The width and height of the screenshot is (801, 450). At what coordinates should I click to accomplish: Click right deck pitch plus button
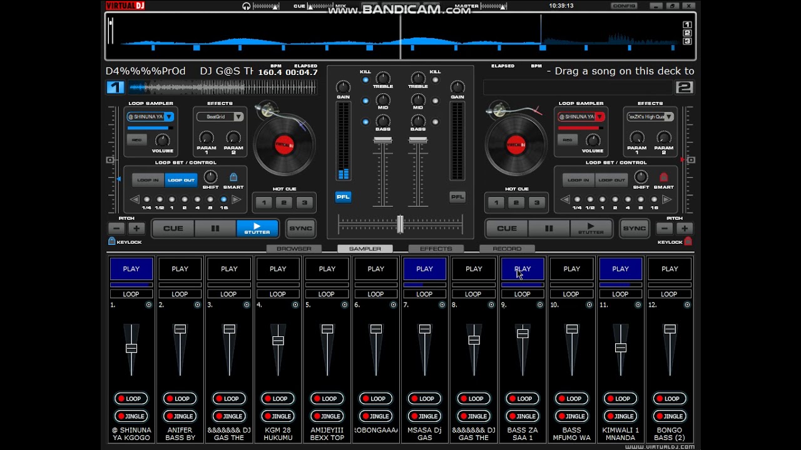click(685, 228)
